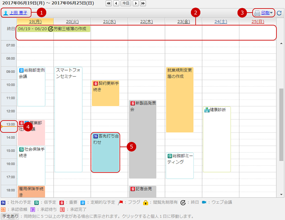This screenshot has width=285, height=220.
Task: Jump forward one week with double-right arrow
Action: point(144,3)
